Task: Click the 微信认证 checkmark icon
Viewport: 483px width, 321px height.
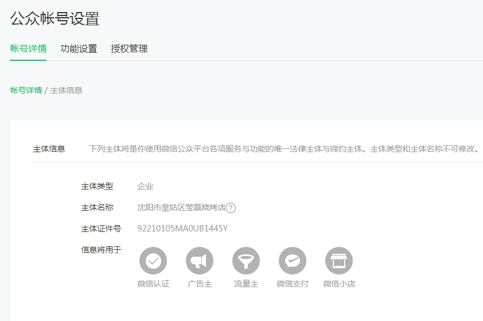Action: 153,261
